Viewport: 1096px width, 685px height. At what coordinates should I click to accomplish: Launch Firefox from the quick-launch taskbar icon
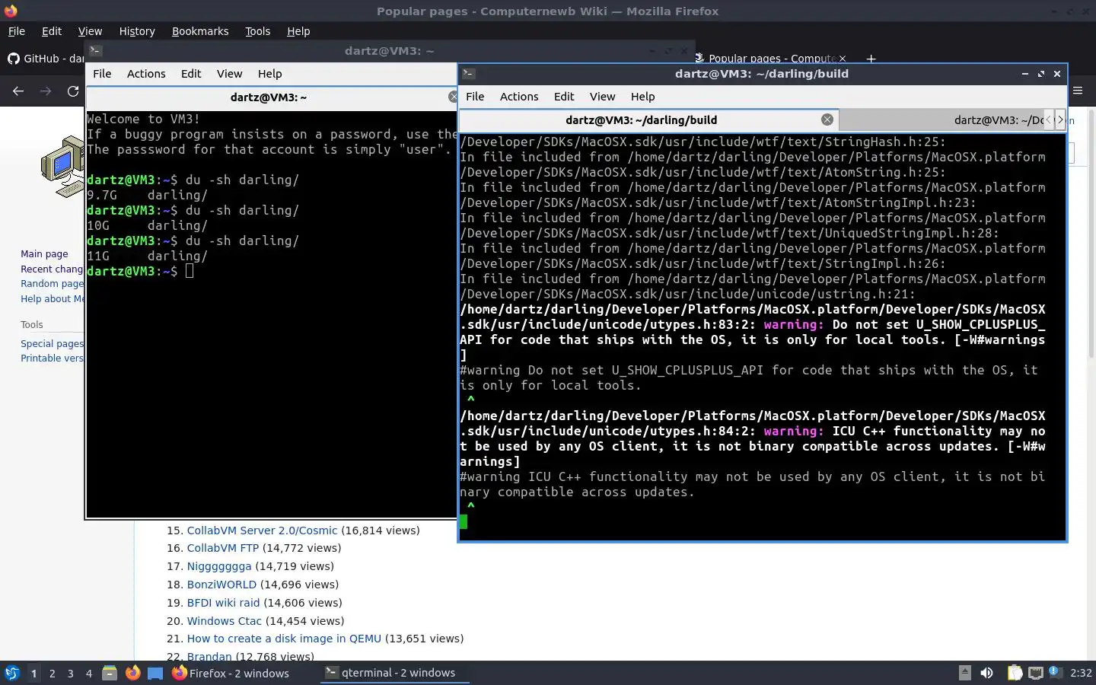[132, 673]
